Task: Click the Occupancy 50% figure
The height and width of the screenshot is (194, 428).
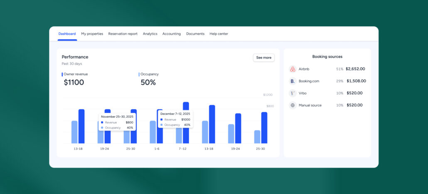Action: click(x=148, y=82)
